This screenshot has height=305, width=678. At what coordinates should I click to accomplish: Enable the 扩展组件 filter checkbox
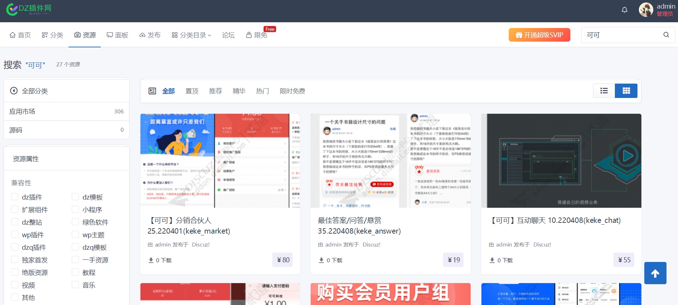coord(15,209)
